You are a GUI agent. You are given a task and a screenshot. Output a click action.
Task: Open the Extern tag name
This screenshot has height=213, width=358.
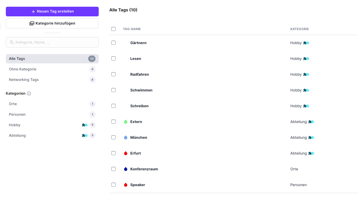(136, 122)
